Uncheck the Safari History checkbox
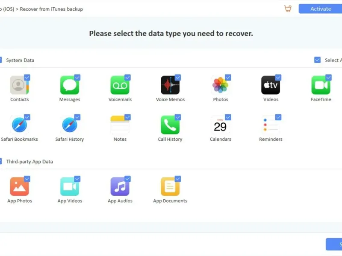 77,117
